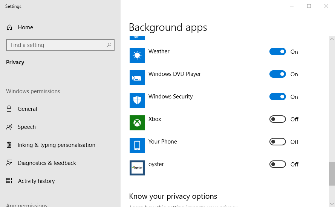Click the scrollbar down arrow
335x207 pixels.
[x=332, y=204]
